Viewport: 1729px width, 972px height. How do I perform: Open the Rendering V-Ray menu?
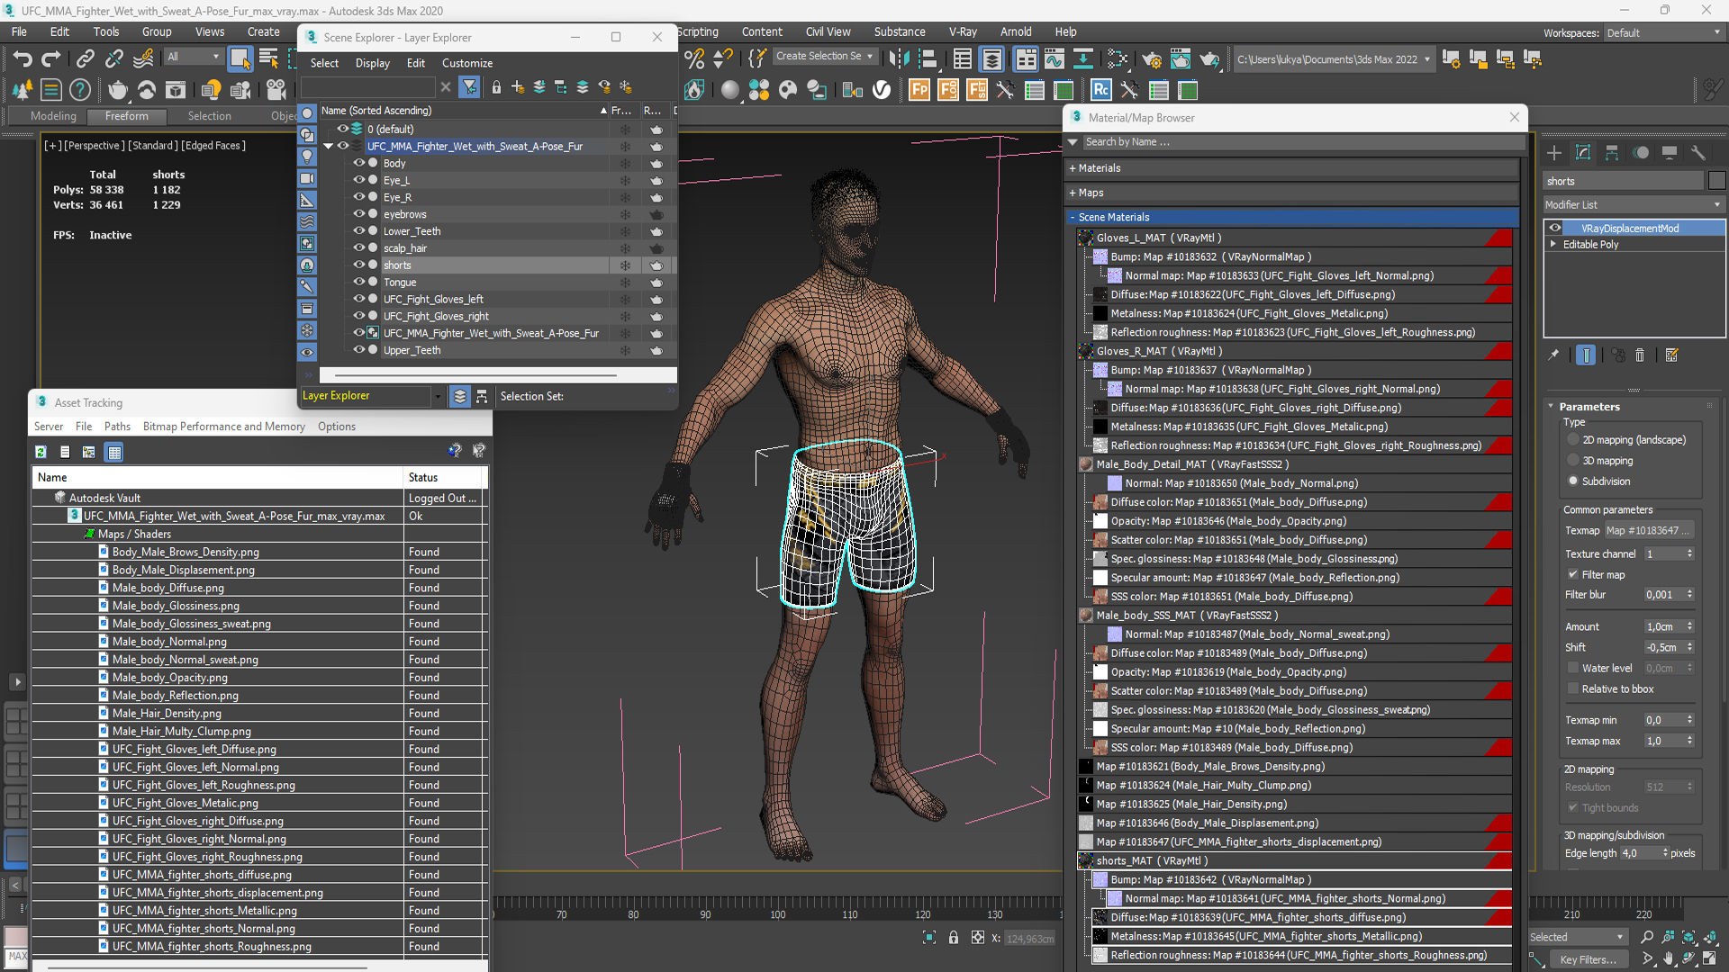click(x=963, y=31)
